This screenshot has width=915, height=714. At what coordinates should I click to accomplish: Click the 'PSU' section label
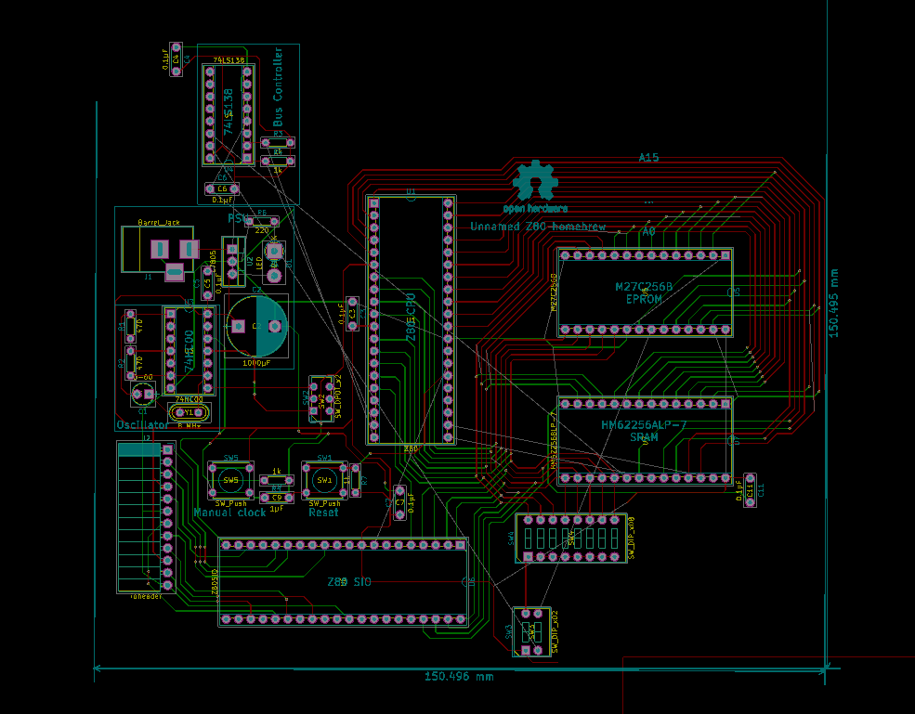(237, 219)
